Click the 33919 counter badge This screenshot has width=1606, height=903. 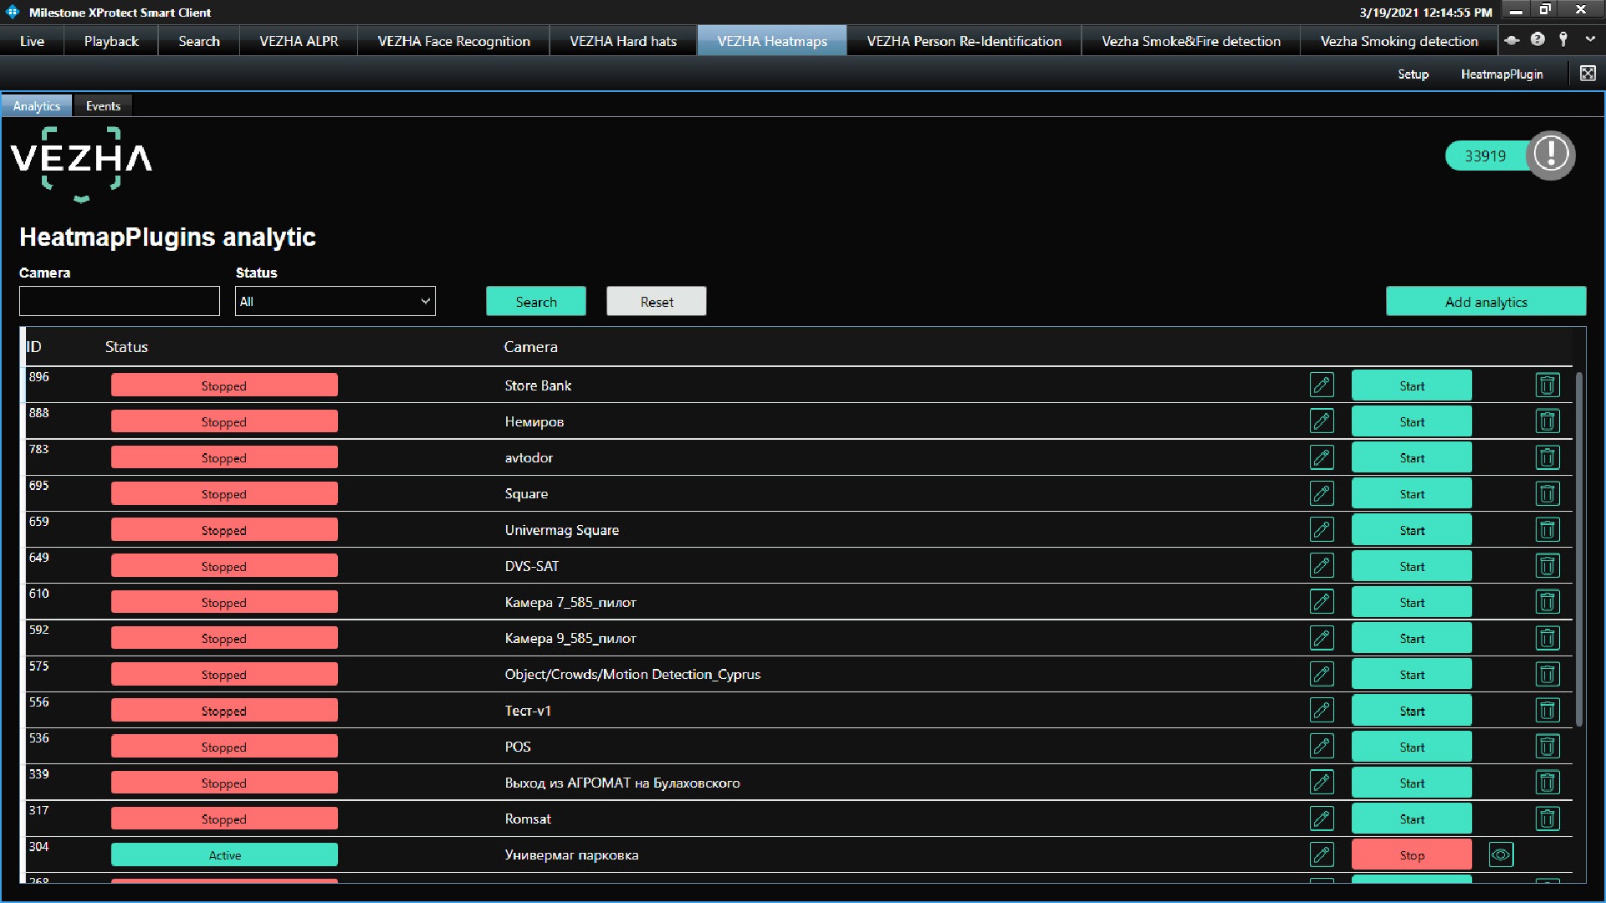click(x=1486, y=156)
